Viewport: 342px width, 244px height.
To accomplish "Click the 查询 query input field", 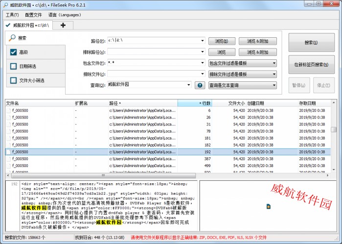I will 146,85.
